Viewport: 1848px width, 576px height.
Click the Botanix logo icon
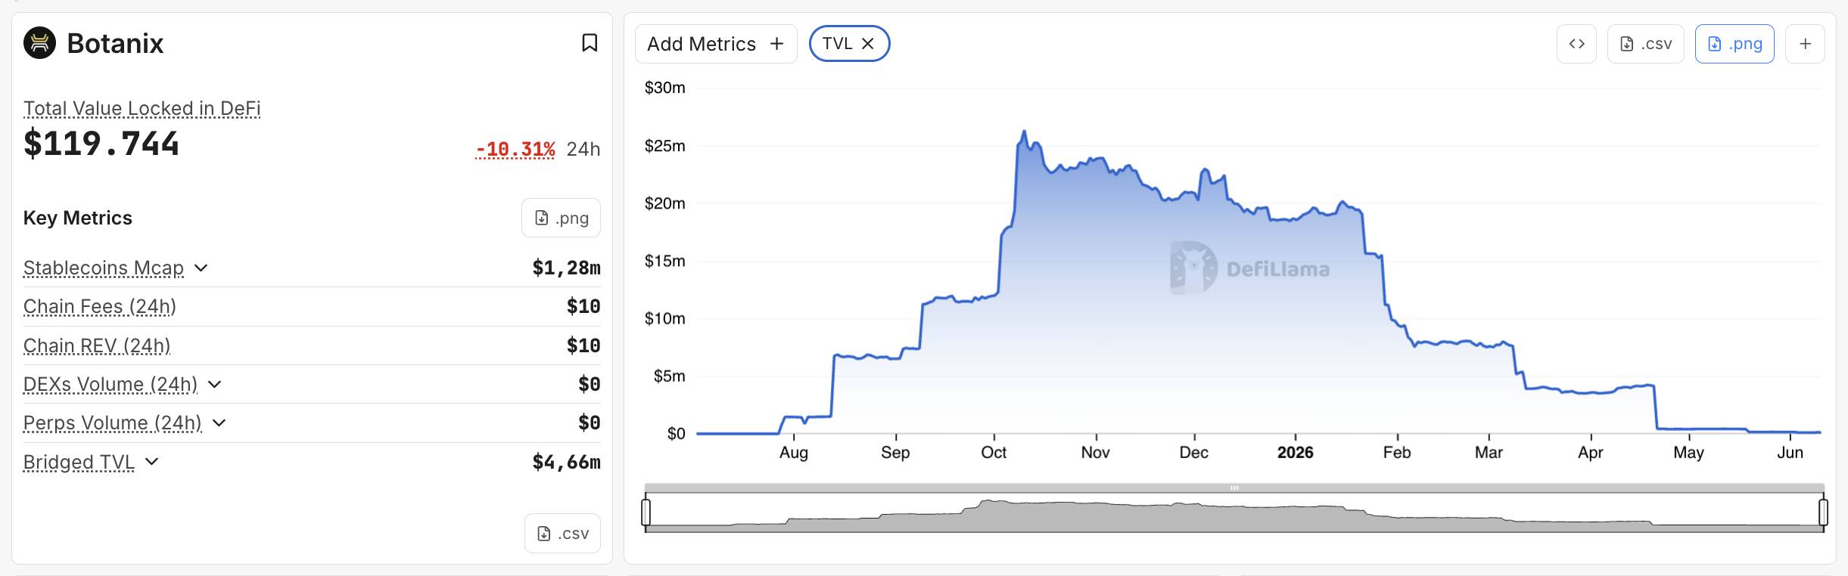point(40,43)
